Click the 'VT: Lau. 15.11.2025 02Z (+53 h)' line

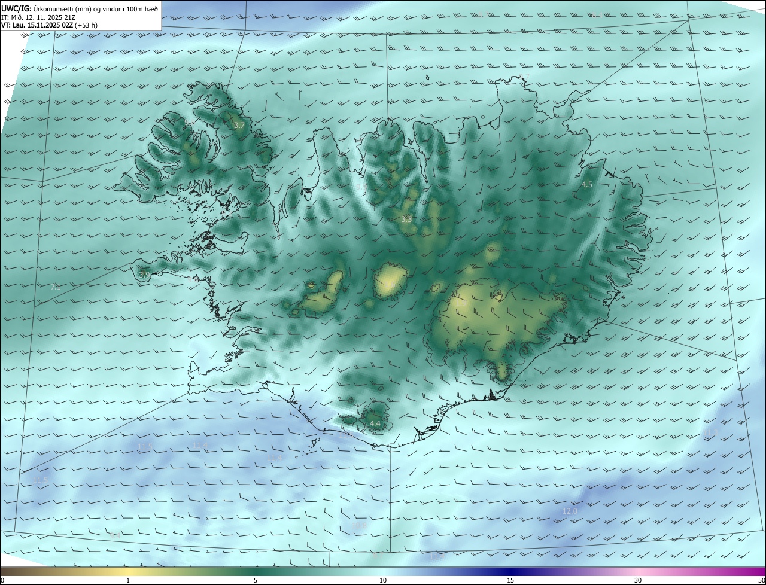click(x=49, y=26)
